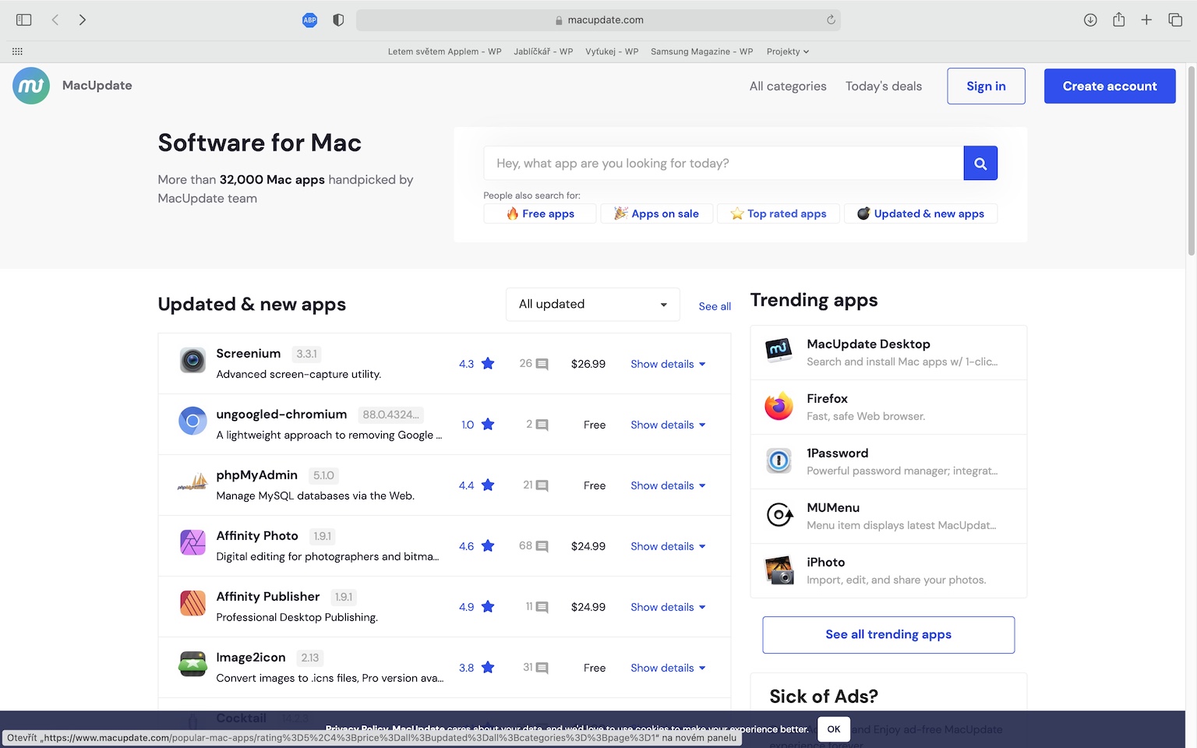Click the page vertical scrollbar
The image size is (1197, 748).
(x=1191, y=161)
